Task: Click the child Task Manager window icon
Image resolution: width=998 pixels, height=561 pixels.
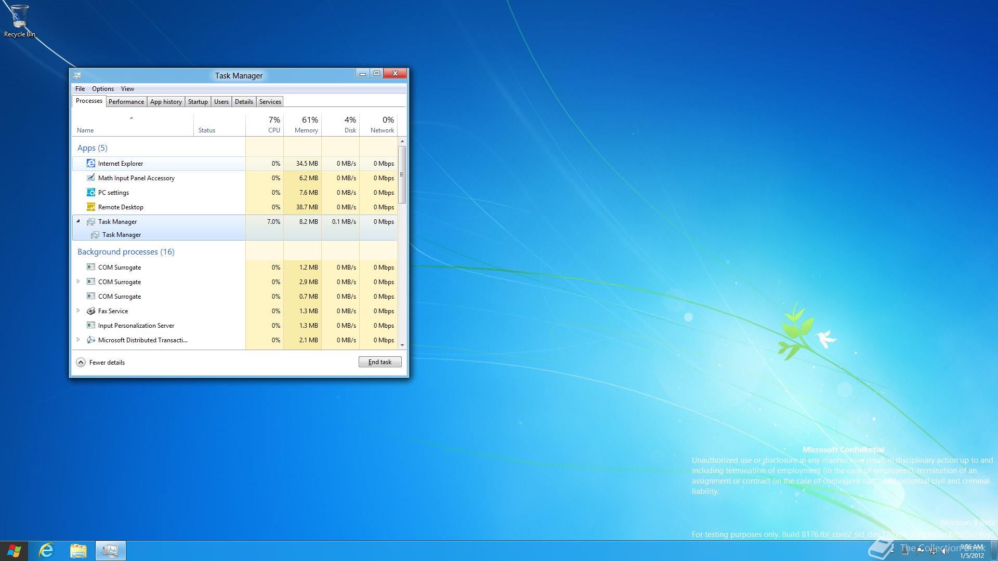Action: click(x=95, y=235)
